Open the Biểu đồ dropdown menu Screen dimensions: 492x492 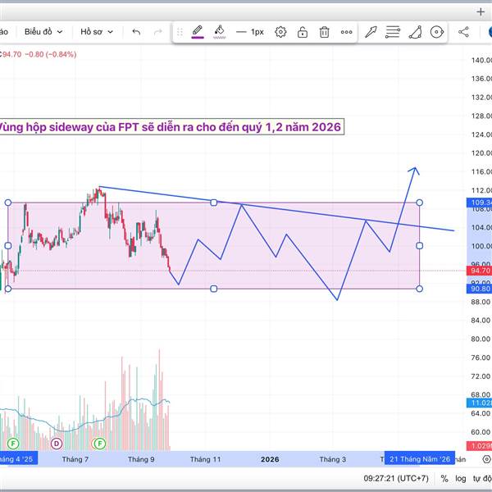[43, 32]
